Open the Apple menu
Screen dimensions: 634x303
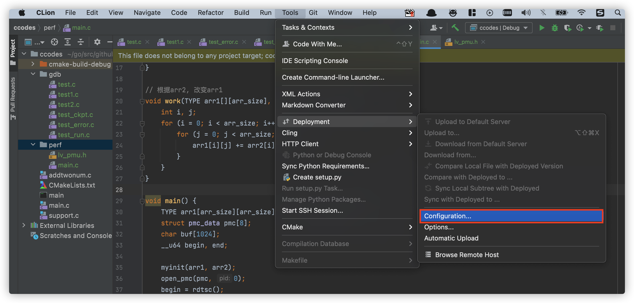[x=22, y=13]
